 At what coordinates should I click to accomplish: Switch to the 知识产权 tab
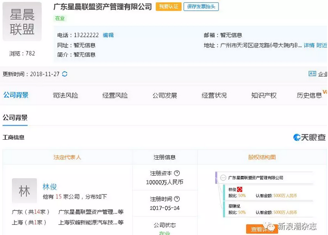[x=264, y=95]
